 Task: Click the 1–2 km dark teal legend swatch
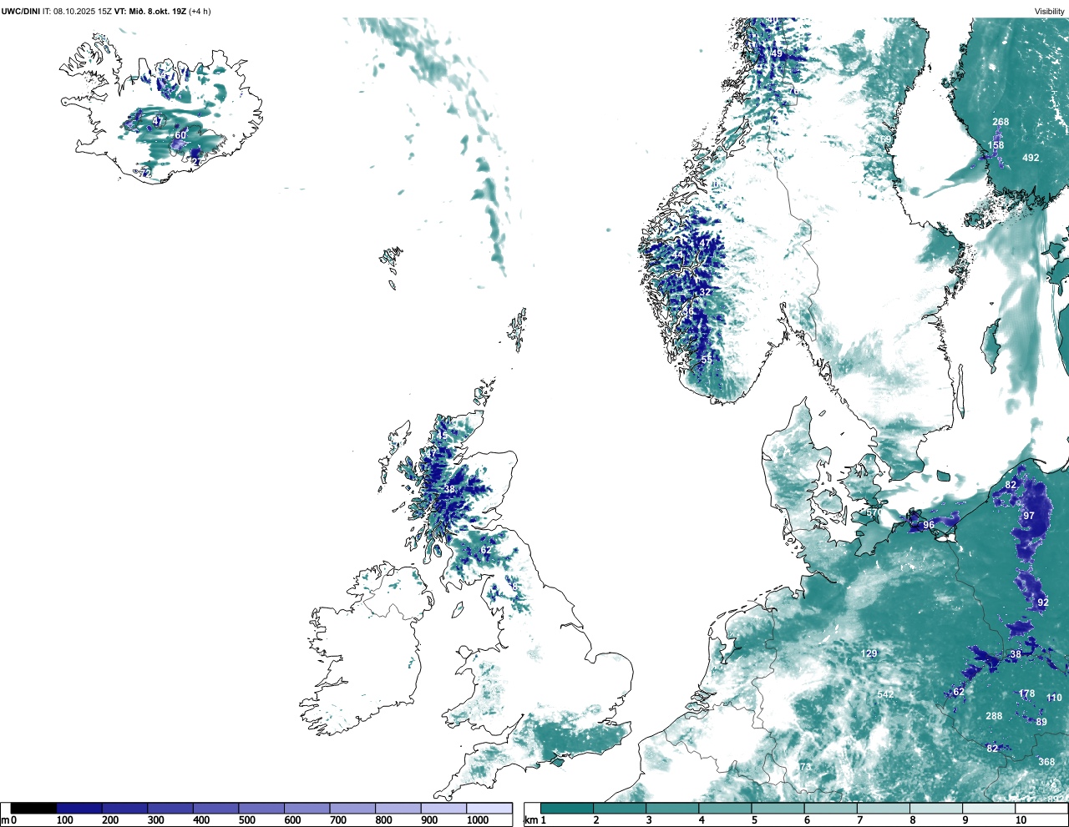pos(567,809)
